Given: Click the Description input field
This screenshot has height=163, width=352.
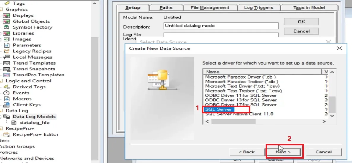Looking at the screenshot, I should [221, 26].
